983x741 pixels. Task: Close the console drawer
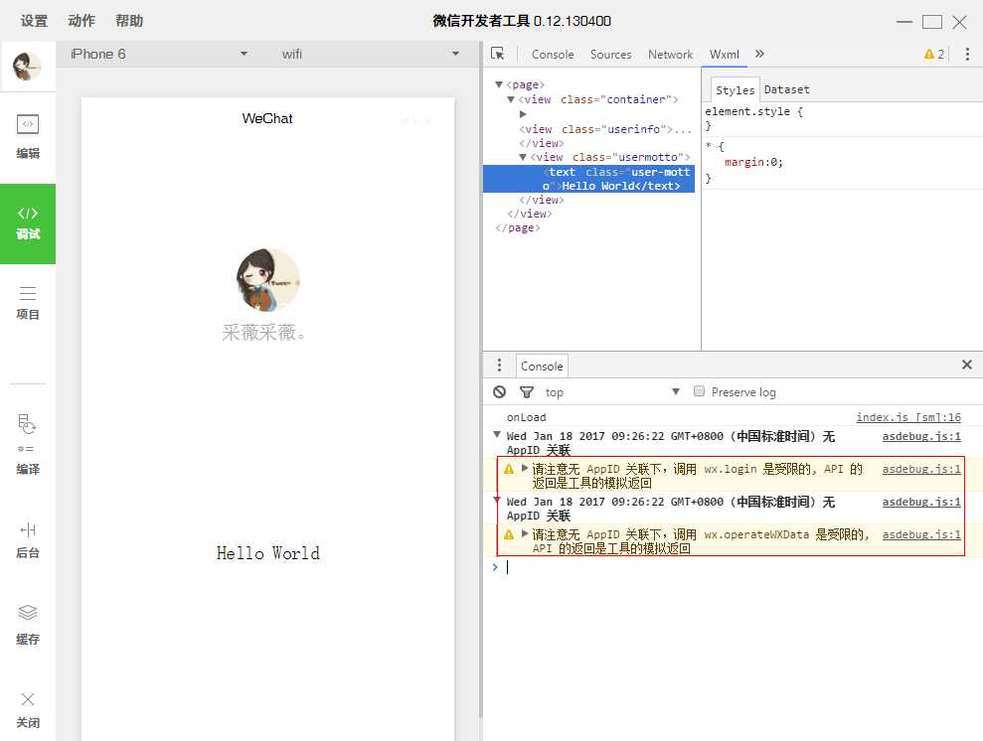click(x=967, y=365)
